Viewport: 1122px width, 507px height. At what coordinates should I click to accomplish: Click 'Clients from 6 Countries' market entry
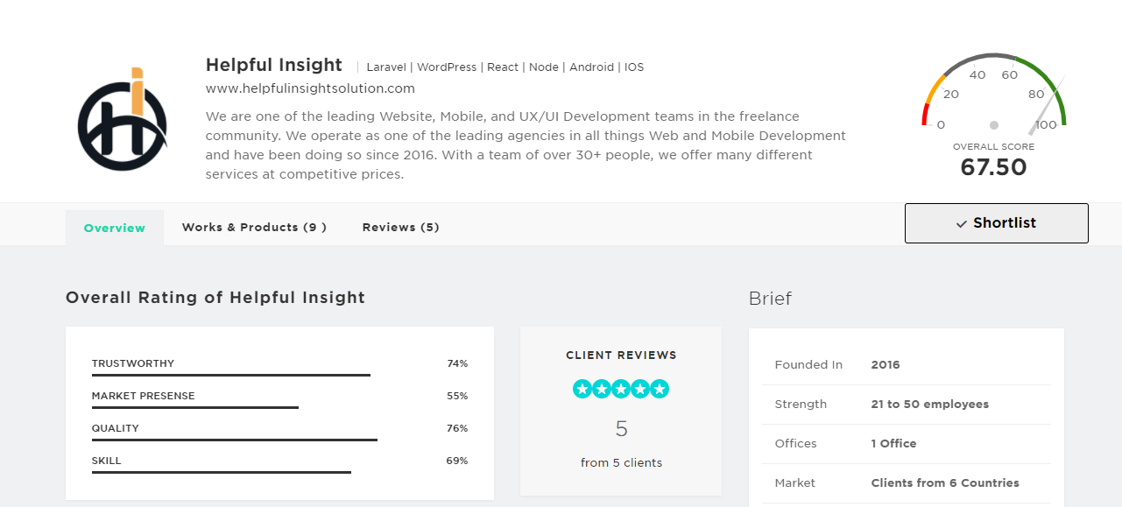[945, 482]
